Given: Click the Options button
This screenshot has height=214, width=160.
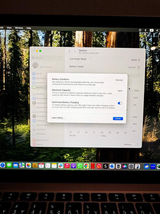Looking at the screenshot, I should pyautogui.click(x=128, y=145).
